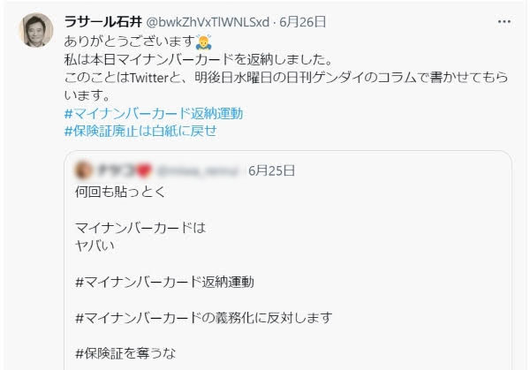Click the red heart in quoted author's name
530x370 pixels.
[x=144, y=170]
